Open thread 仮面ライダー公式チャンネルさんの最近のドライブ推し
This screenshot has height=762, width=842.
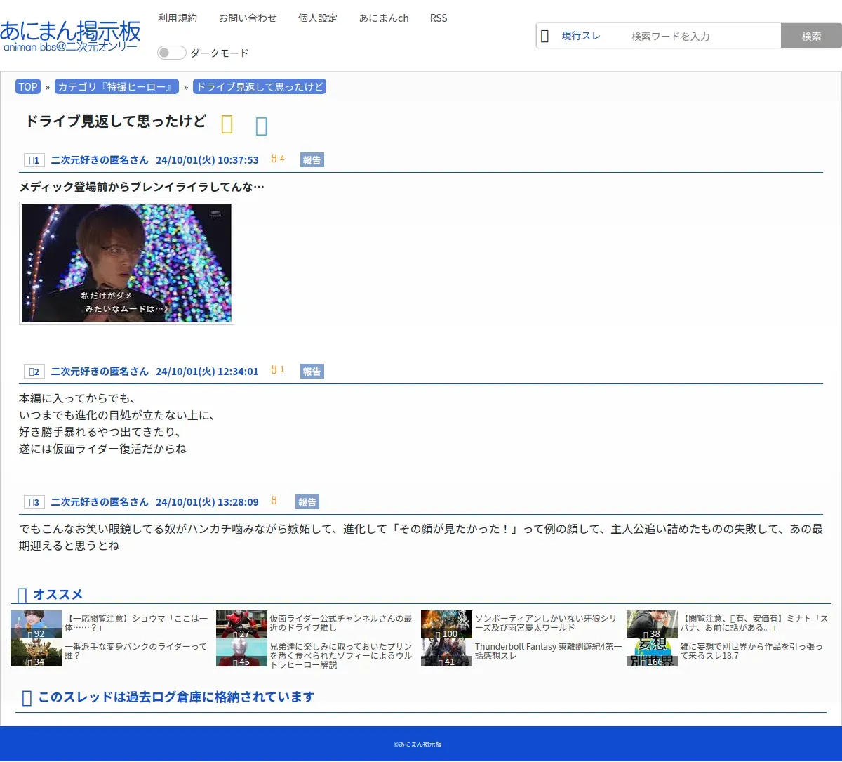[342, 623]
